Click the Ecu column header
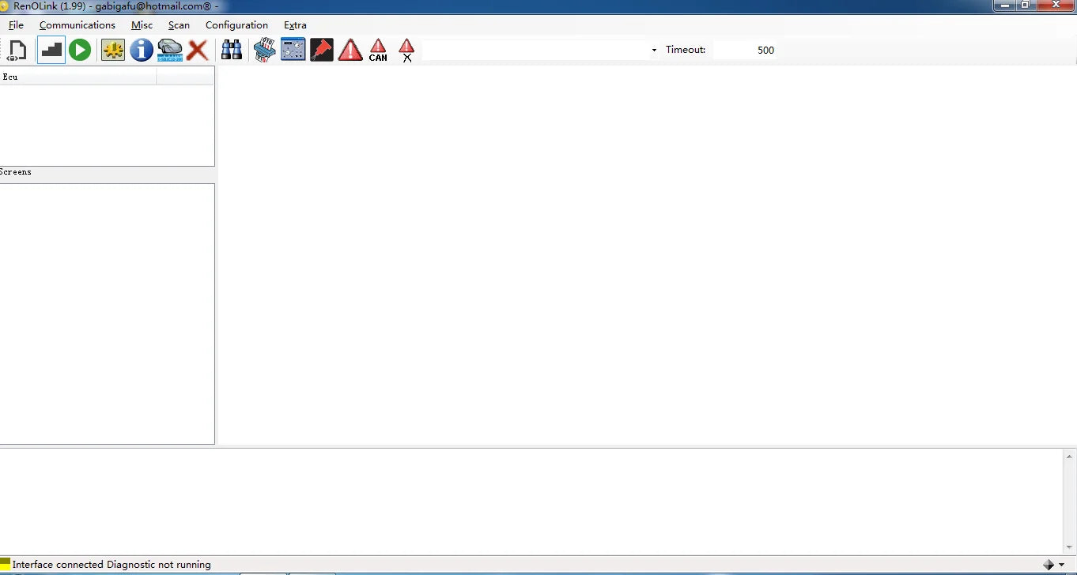Screen dimensions: 1077x575 click(78, 77)
